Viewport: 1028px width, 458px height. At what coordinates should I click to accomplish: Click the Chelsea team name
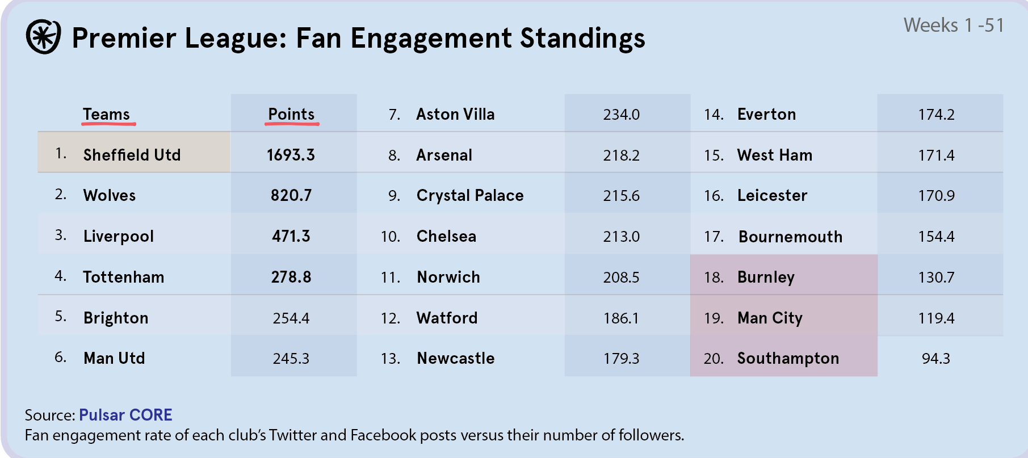[x=446, y=236]
